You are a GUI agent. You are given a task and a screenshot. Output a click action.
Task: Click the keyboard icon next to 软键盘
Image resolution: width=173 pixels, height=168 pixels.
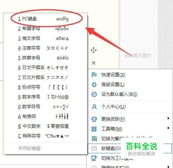tap(94, 148)
